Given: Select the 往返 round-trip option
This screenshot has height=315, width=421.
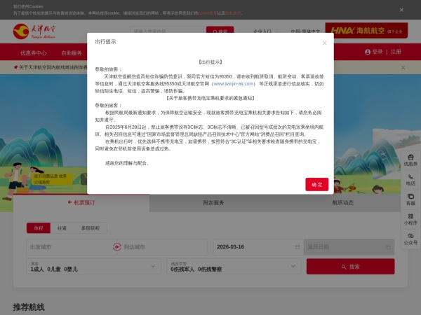Looking at the screenshot, I should point(62,228).
